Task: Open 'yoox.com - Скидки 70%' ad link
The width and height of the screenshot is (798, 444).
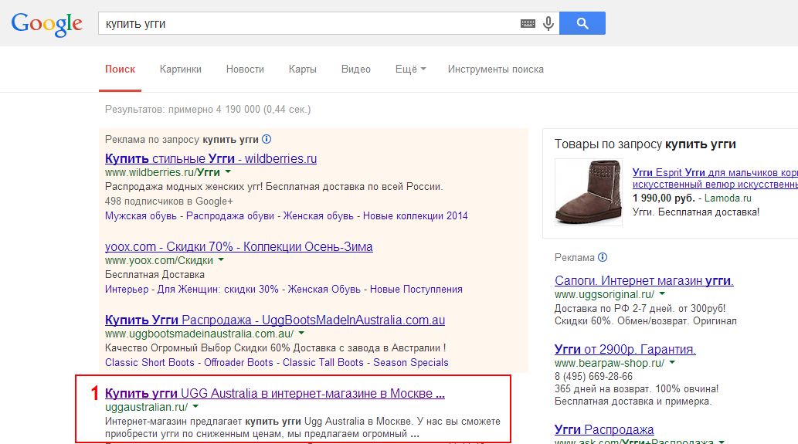Action: pos(239,246)
